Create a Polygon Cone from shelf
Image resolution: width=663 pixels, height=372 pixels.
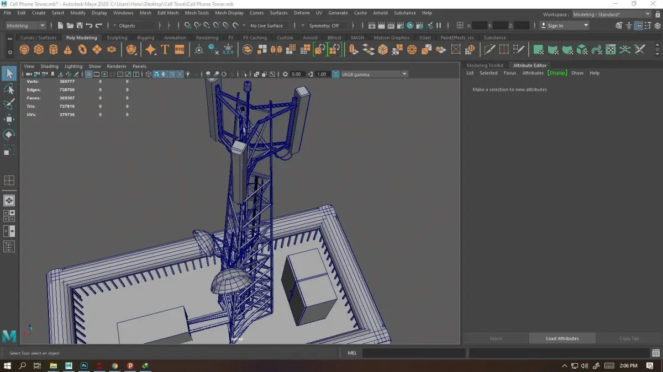click(x=67, y=50)
